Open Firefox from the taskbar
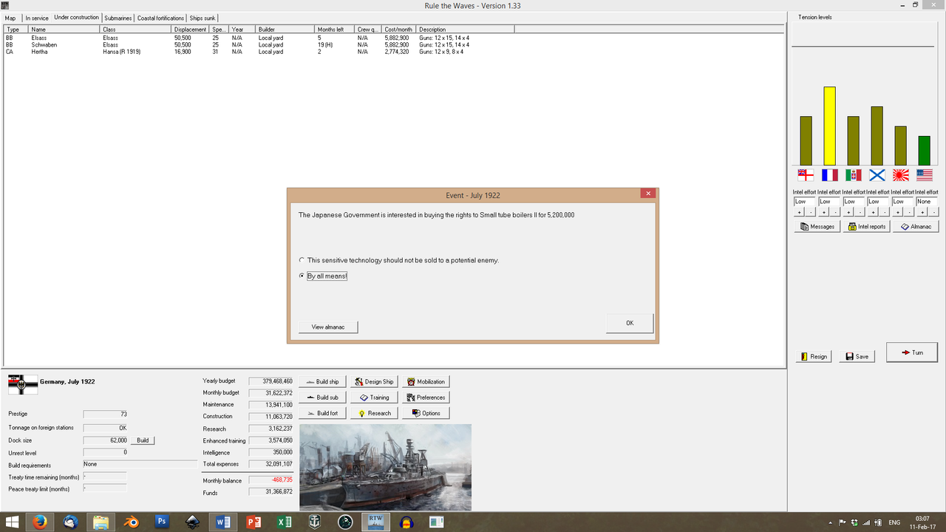The image size is (946, 532). [41, 522]
